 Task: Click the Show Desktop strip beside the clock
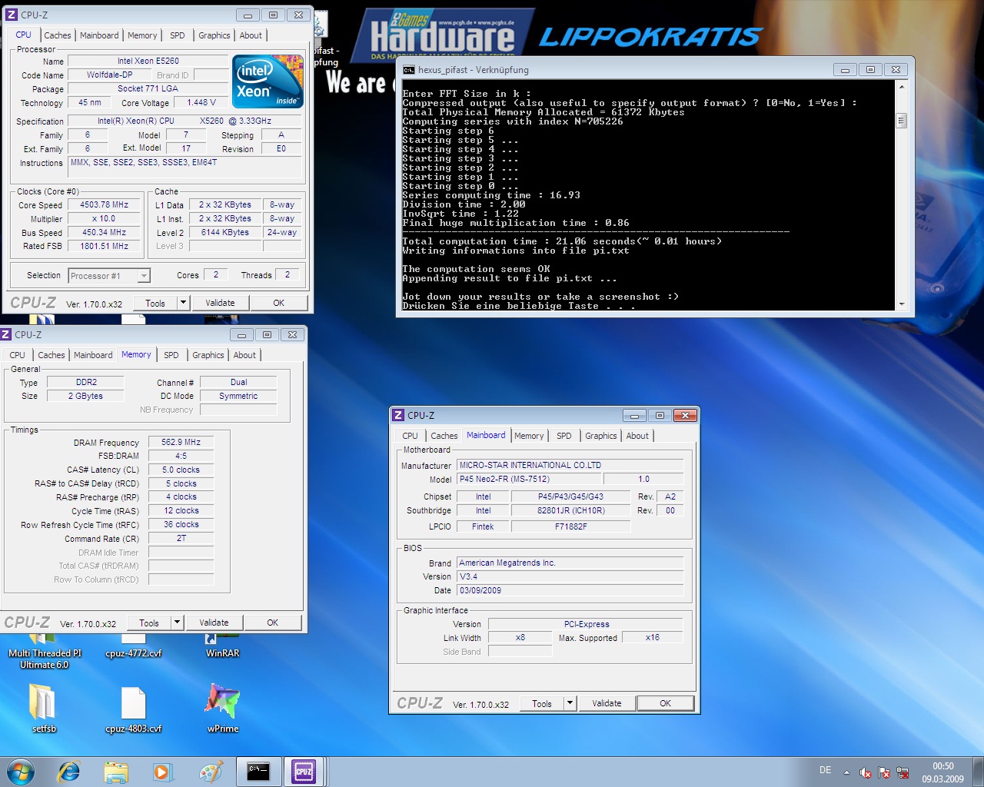pos(978,772)
